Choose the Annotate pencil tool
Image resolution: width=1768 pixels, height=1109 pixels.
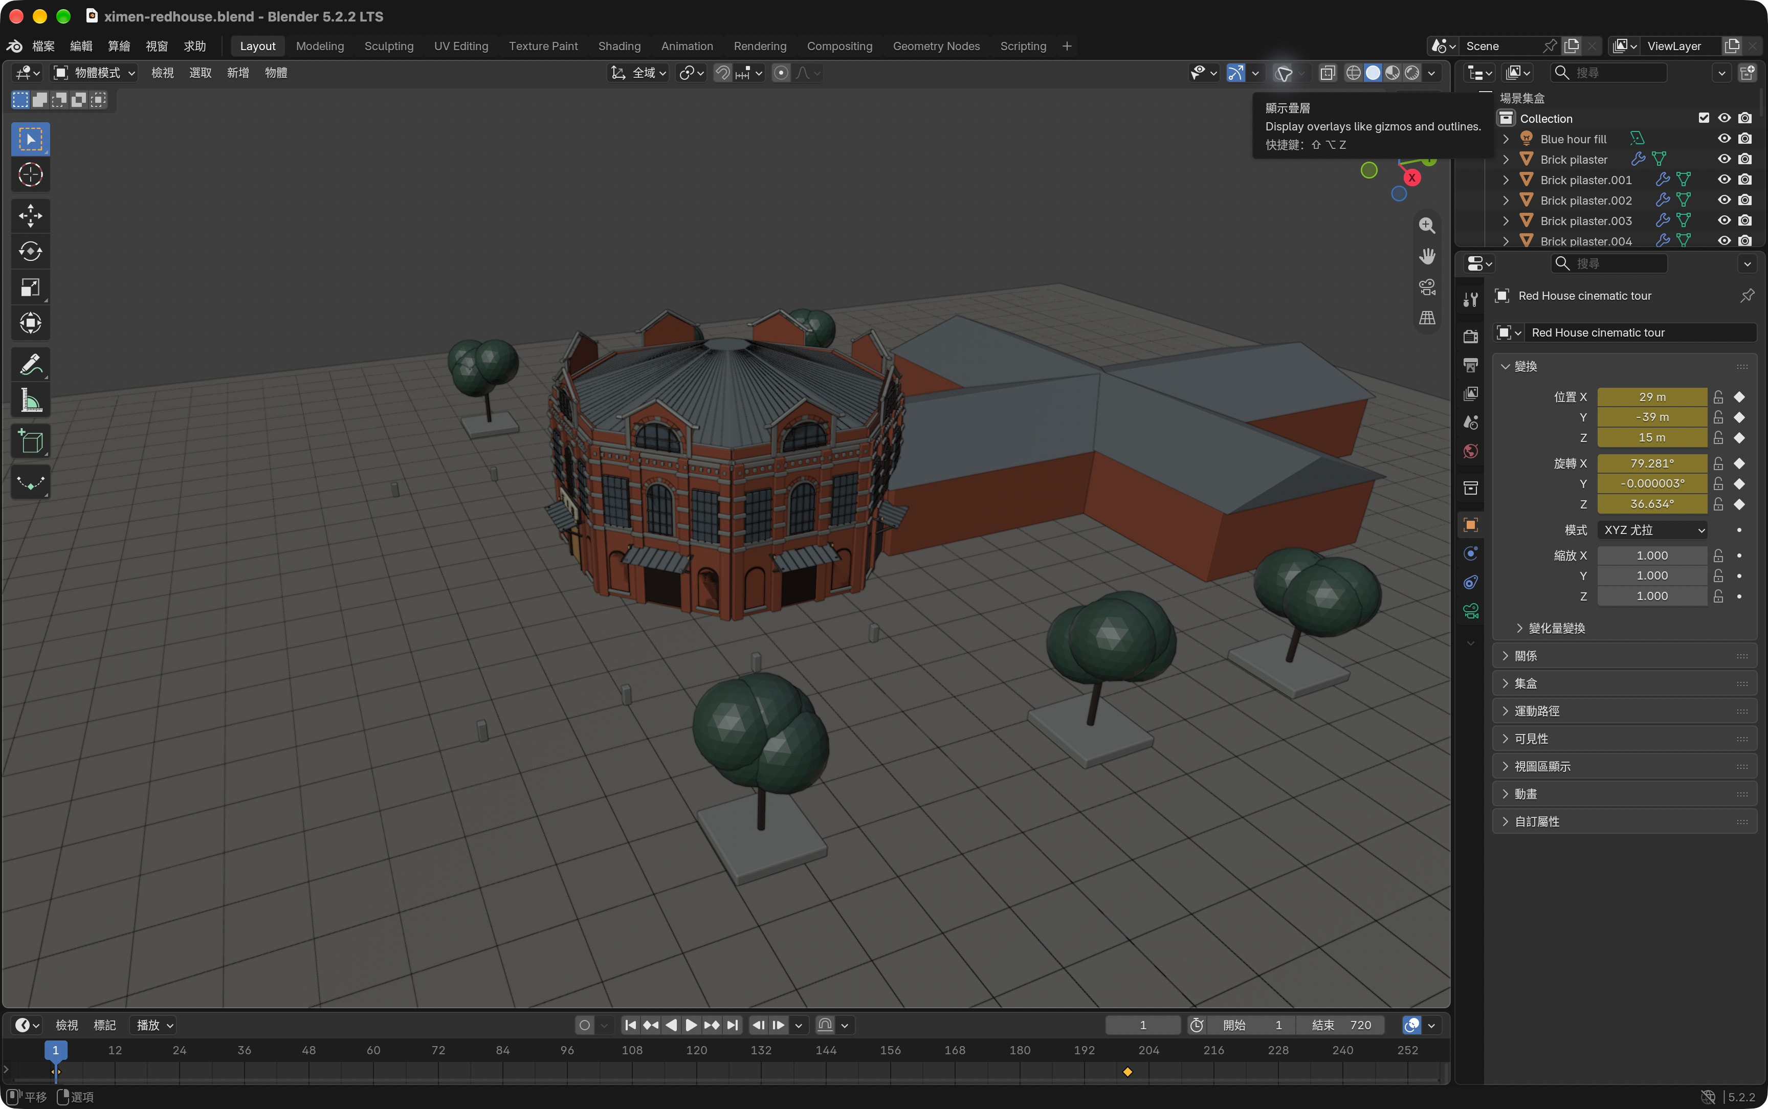pos(30,365)
